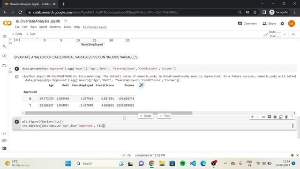Mirror cell in tab icon
Image resolution: width=300 pixels, height=169 pixels.
[x=281, y=117]
